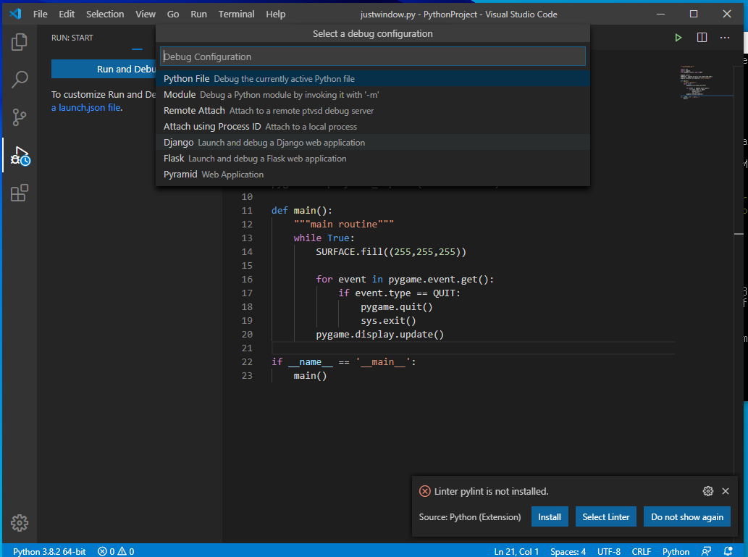Click the def main(): line in editor
748x557 pixels.
click(301, 211)
